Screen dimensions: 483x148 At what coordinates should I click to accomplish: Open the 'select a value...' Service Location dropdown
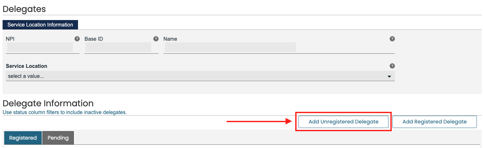194,76
